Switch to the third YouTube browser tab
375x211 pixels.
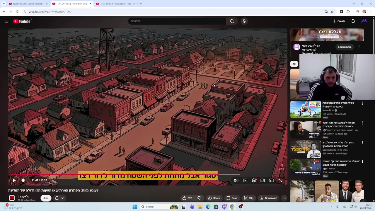116,4
